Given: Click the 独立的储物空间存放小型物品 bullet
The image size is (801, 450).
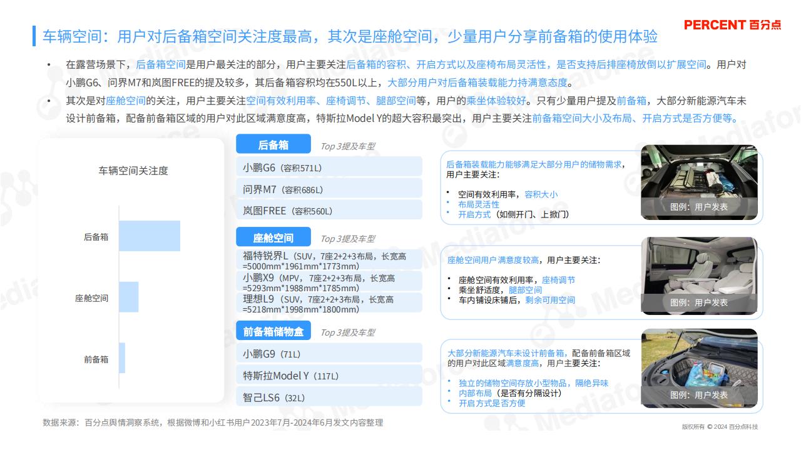Looking at the screenshot, I should 533,383.
